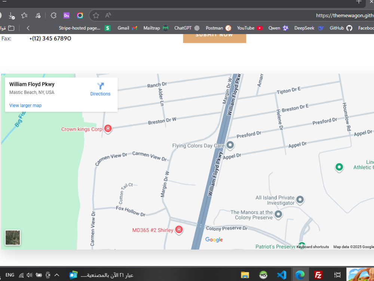Image resolution: width=374 pixels, height=281 pixels.
Task: Click the Tipton Dr E street label
Action: tap(289, 90)
